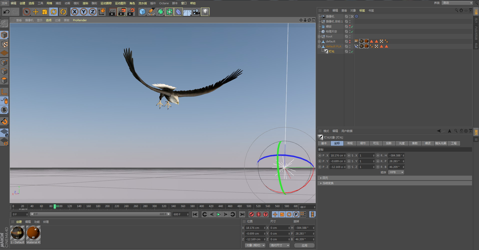The height and width of the screenshot is (250, 479).
Task: Switch to the 常规 tab in attributes
Action: [350, 143]
